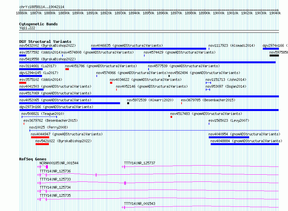Select the dgv2973n166 variant label
Screen dimensions: 288x211
coord(56,107)
